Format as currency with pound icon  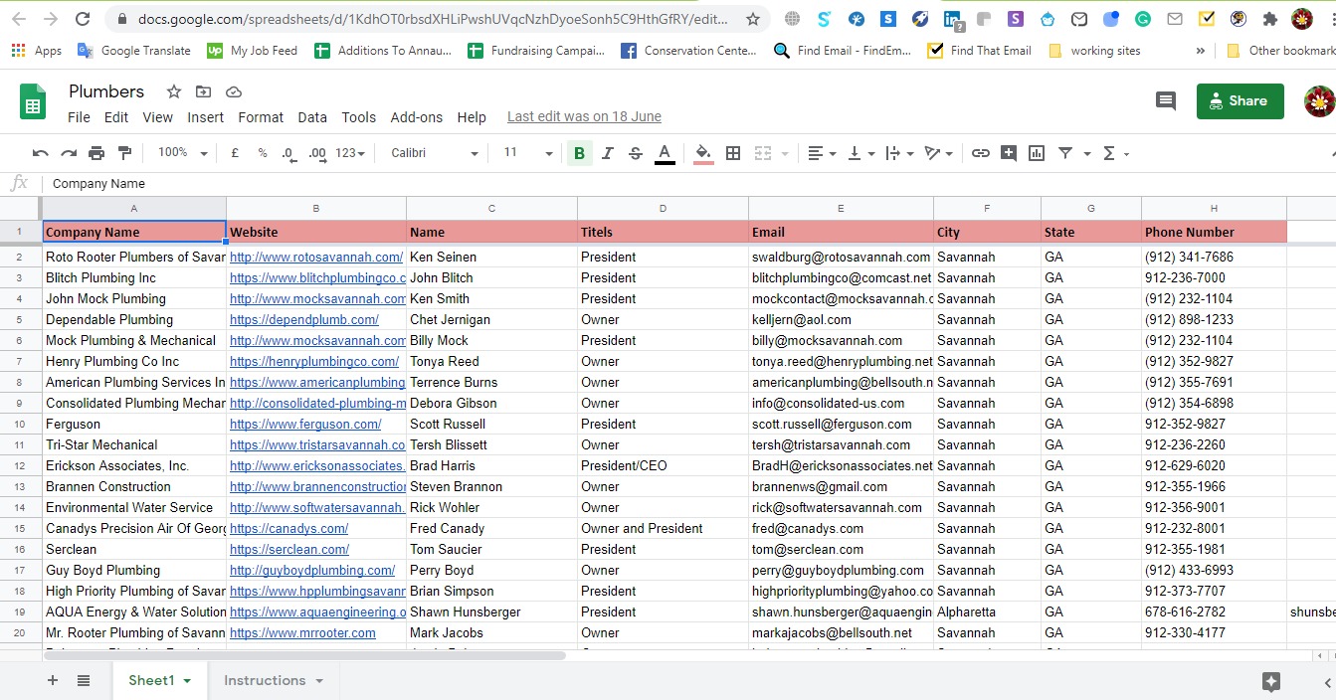point(235,153)
